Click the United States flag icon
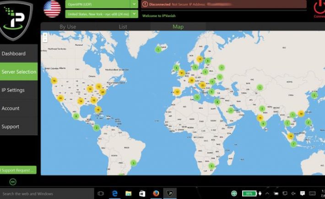This screenshot has height=199, width=325. (x=52, y=9)
